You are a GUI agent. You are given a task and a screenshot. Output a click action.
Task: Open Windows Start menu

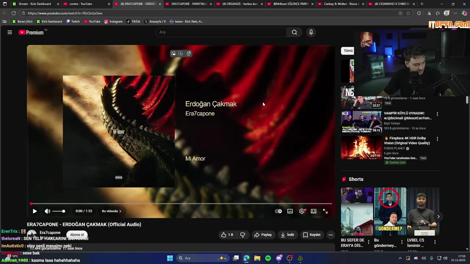point(170,258)
